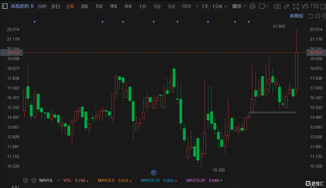Click the undo arrow icon
This screenshot has width=326, height=188.
[311, 16]
